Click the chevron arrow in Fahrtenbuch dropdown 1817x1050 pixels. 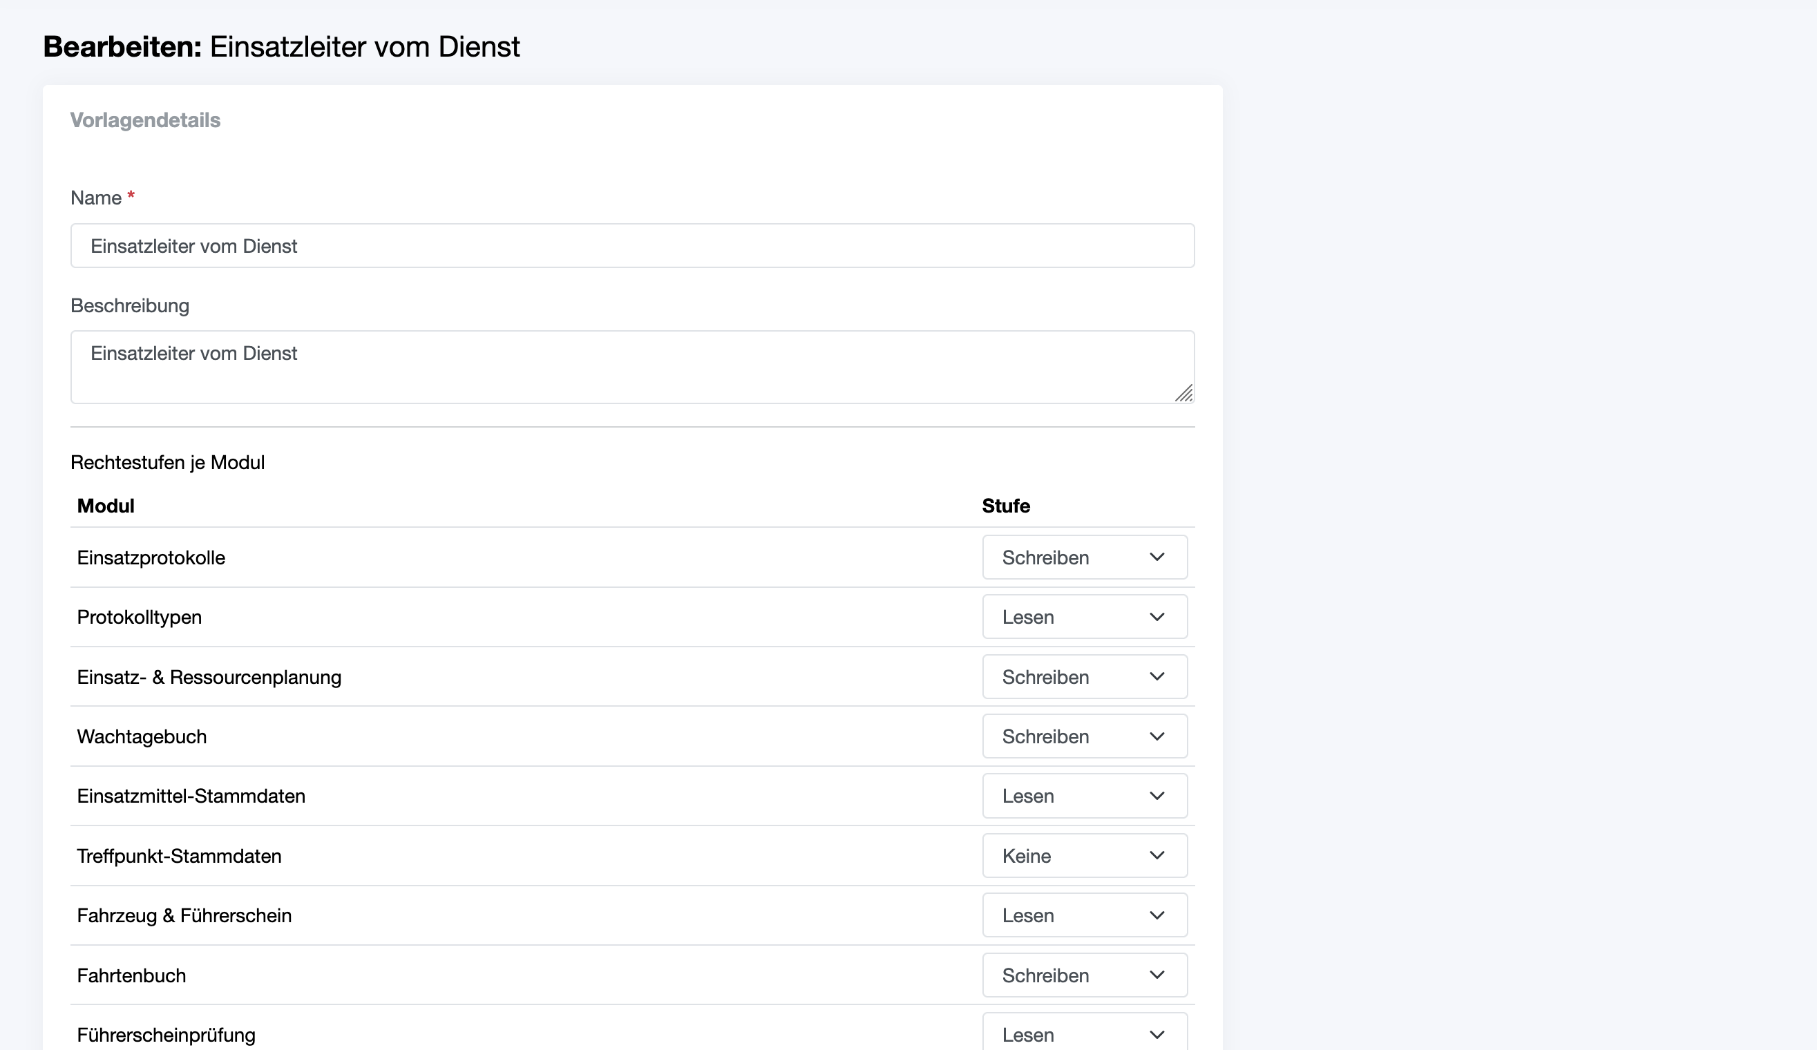click(1157, 975)
